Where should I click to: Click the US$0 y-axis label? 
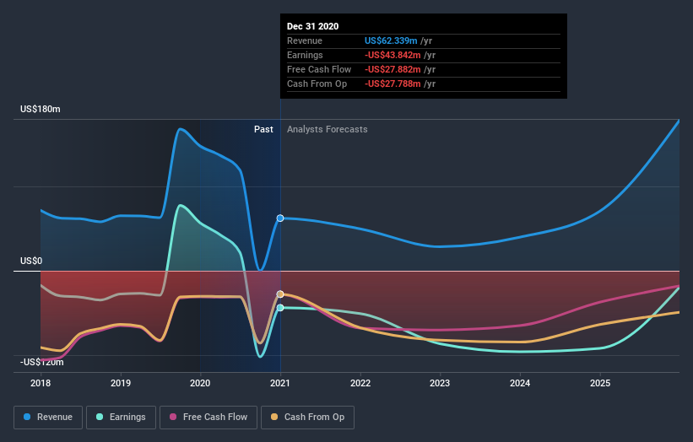tap(31, 261)
